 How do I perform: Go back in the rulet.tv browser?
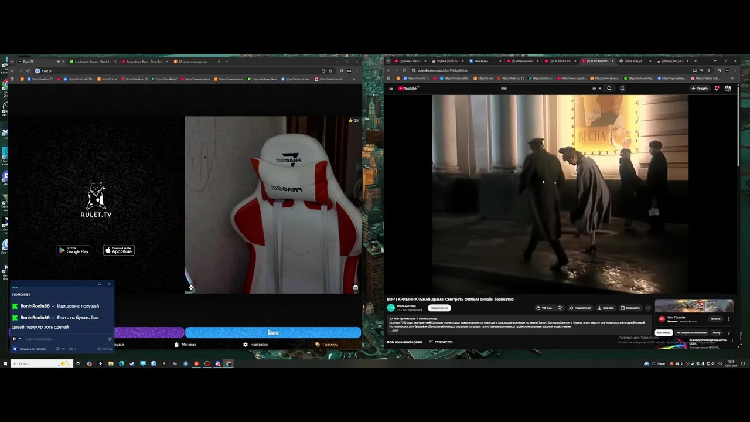(12, 71)
